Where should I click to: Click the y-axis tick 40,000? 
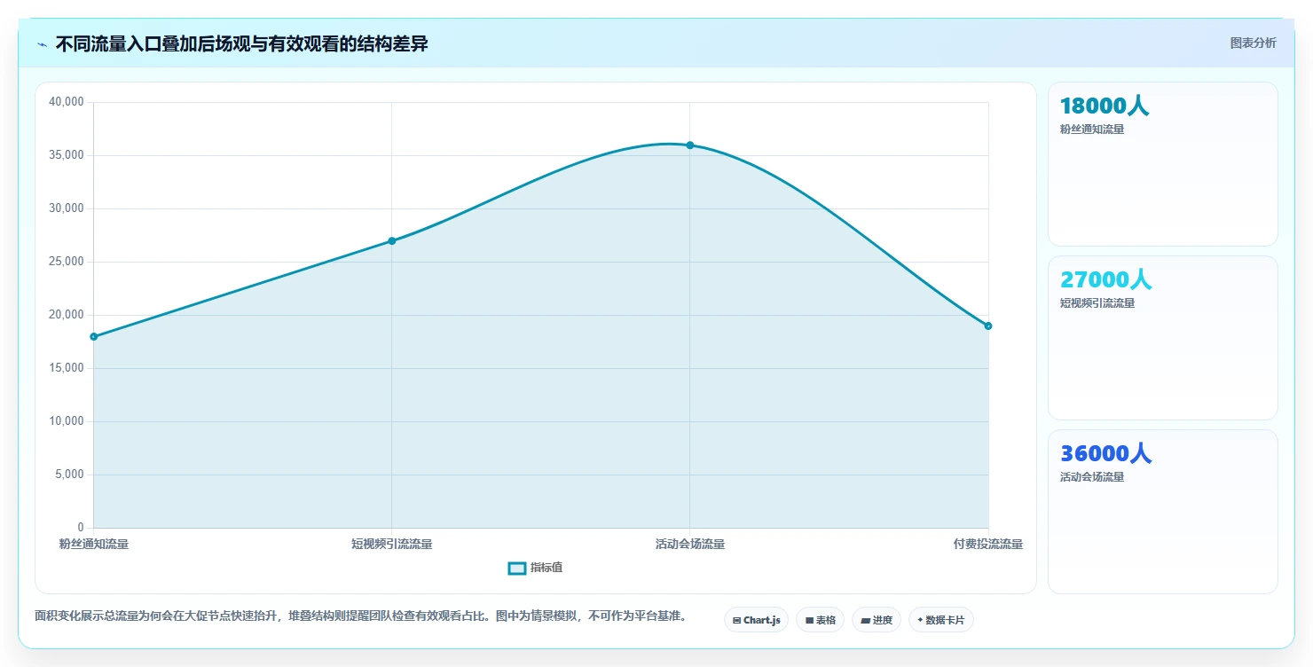(x=67, y=102)
